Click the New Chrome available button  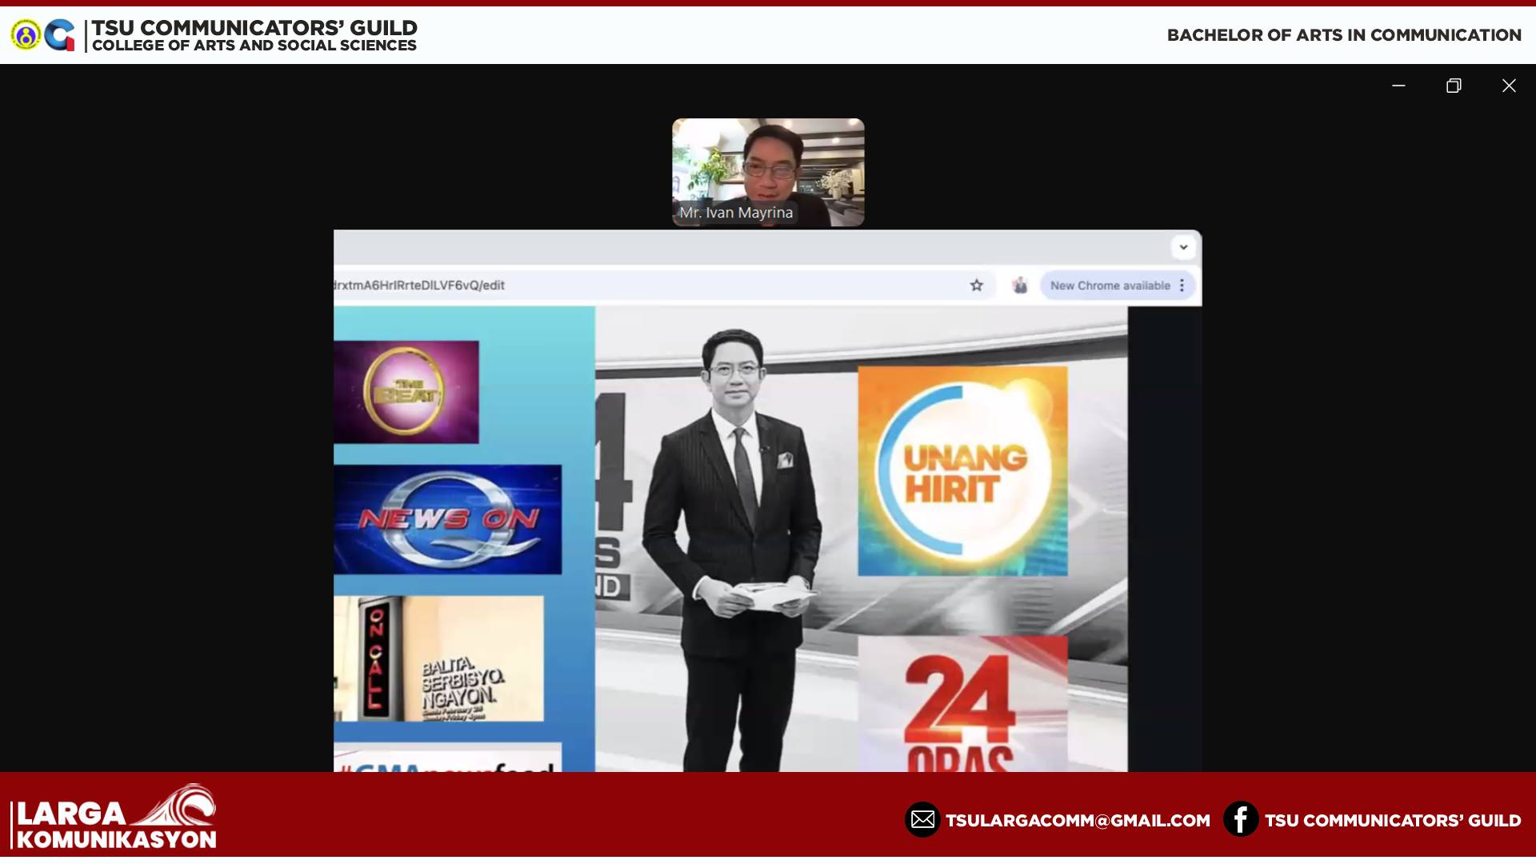coord(1110,286)
